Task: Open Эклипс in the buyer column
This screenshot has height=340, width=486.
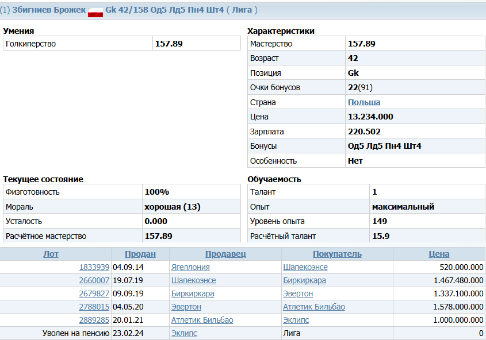Action: pos(296,320)
